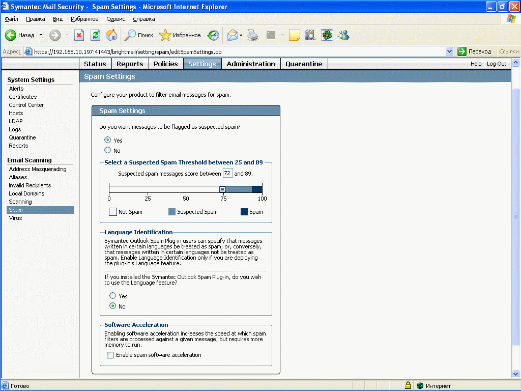521x391 pixels.
Task: Enable spam software acceleration checkbox
Action: coord(110,355)
